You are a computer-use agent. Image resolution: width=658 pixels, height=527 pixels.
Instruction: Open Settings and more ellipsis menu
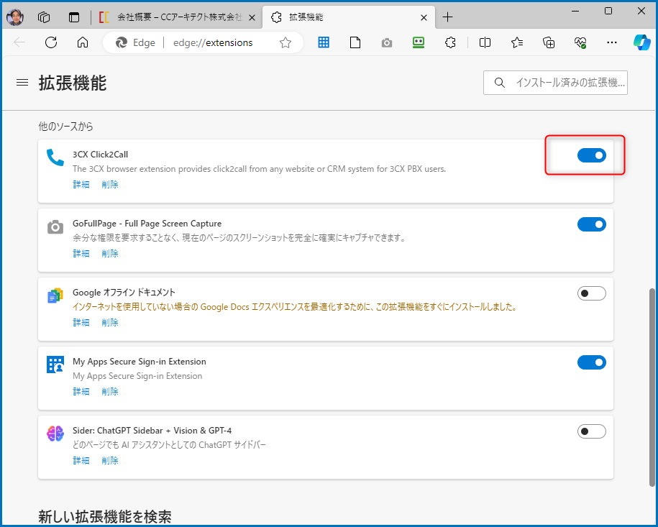coord(612,42)
